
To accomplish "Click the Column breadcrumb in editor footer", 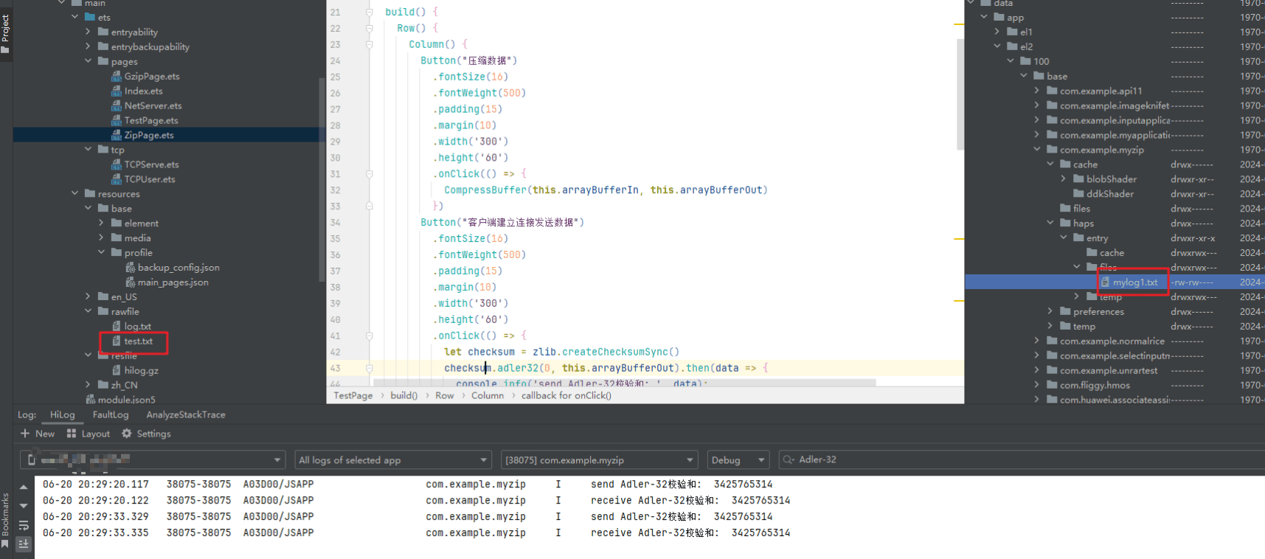I will [x=488, y=395].
